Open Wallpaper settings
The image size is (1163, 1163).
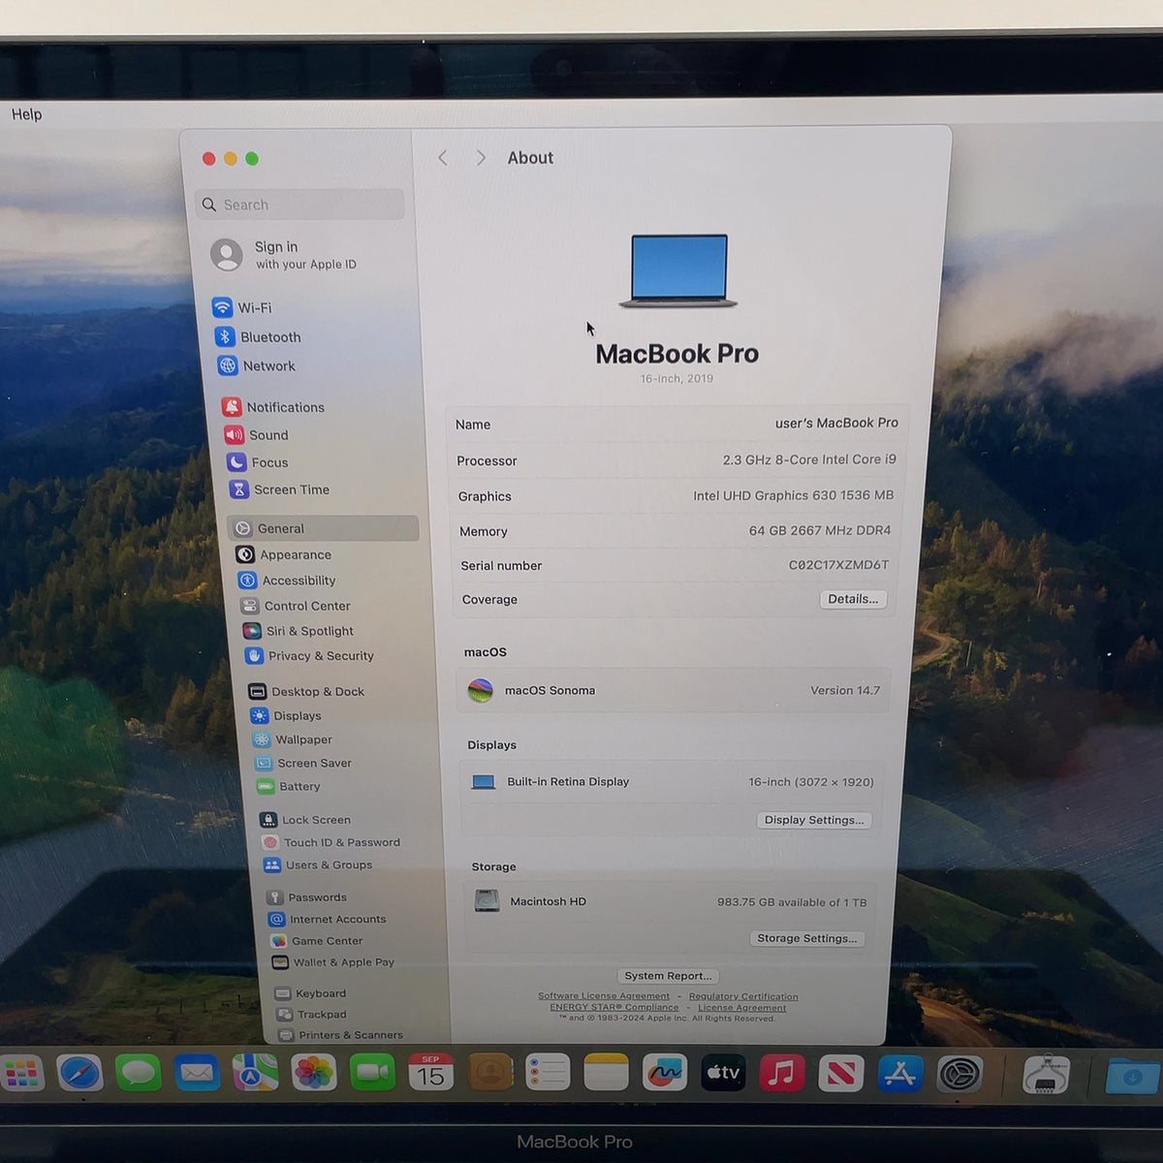(293, 739)
